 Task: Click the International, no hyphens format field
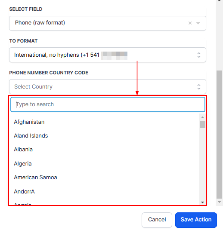point(108,55)
